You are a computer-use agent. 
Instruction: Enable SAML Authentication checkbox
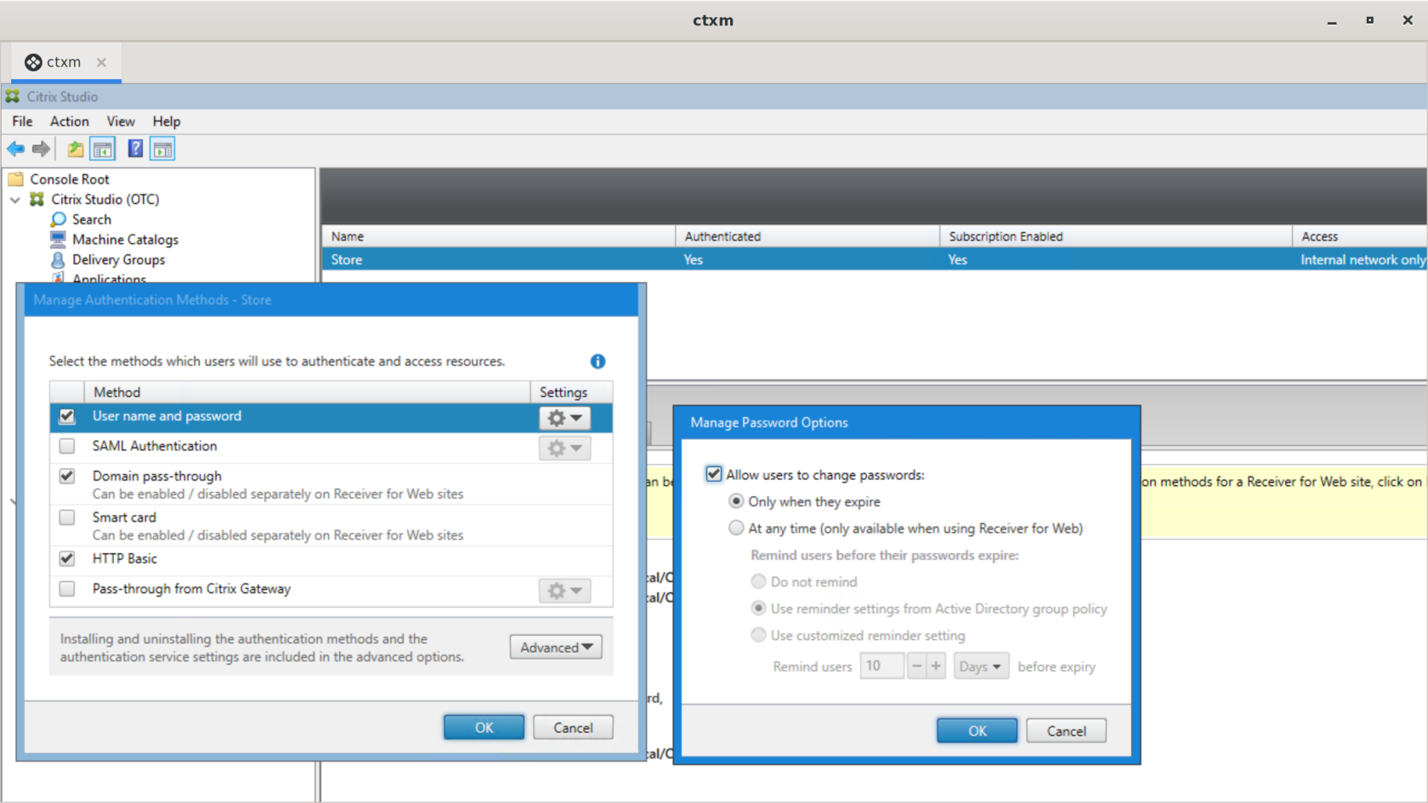[x=67, y=446]
